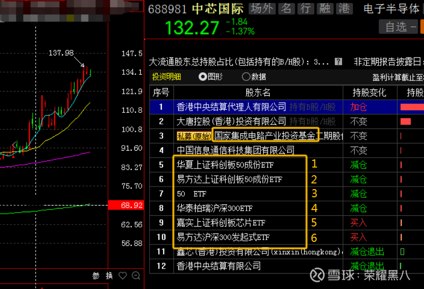Screen dimensions: 424x289
Task: Click the stock name 中芯国际
Action: (x=218, y=9)
